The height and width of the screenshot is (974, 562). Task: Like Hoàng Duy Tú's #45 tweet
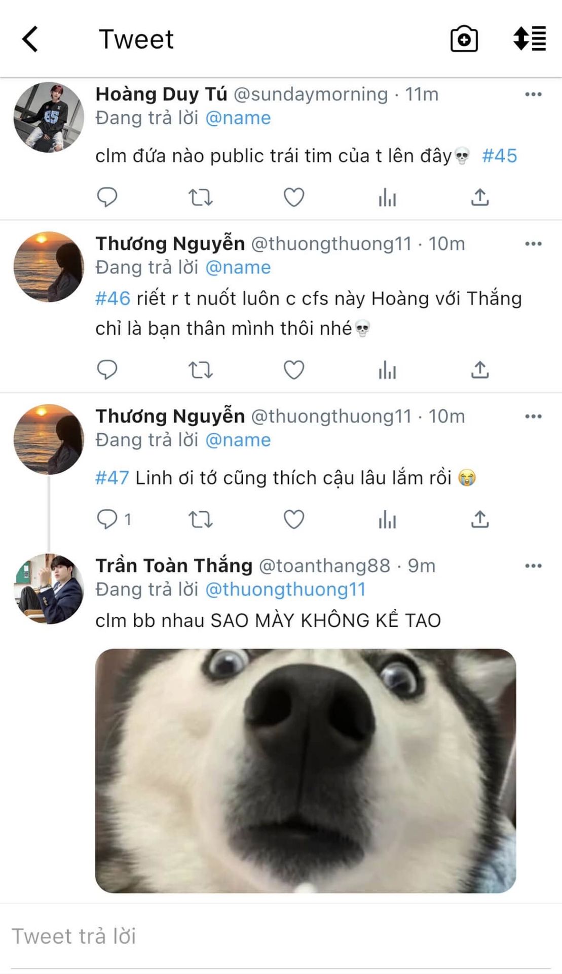coord(293,197)
